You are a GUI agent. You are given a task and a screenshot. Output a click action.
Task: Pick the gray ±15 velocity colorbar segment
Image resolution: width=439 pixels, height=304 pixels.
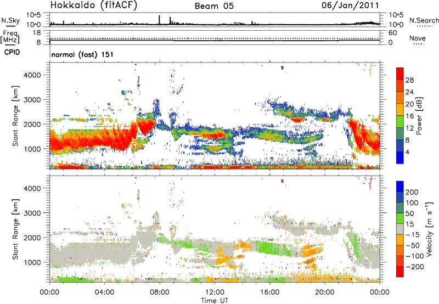pos(400,229)
